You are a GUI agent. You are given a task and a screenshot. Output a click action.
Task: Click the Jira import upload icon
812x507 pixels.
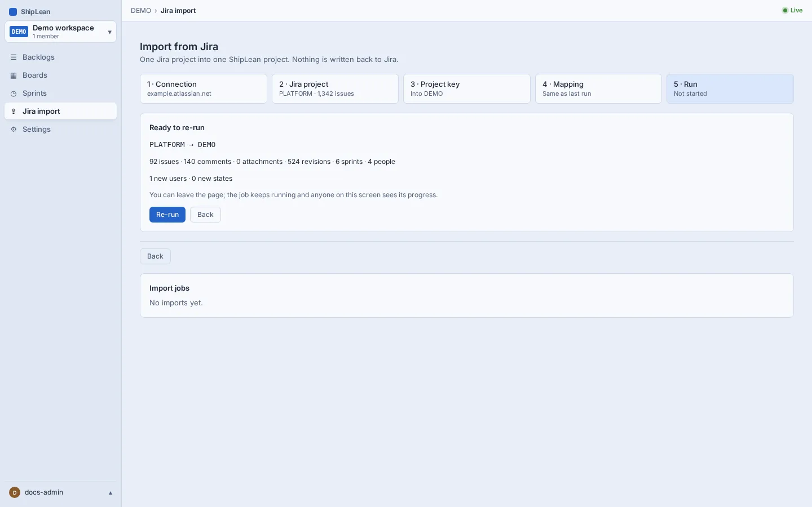[14, 112]
